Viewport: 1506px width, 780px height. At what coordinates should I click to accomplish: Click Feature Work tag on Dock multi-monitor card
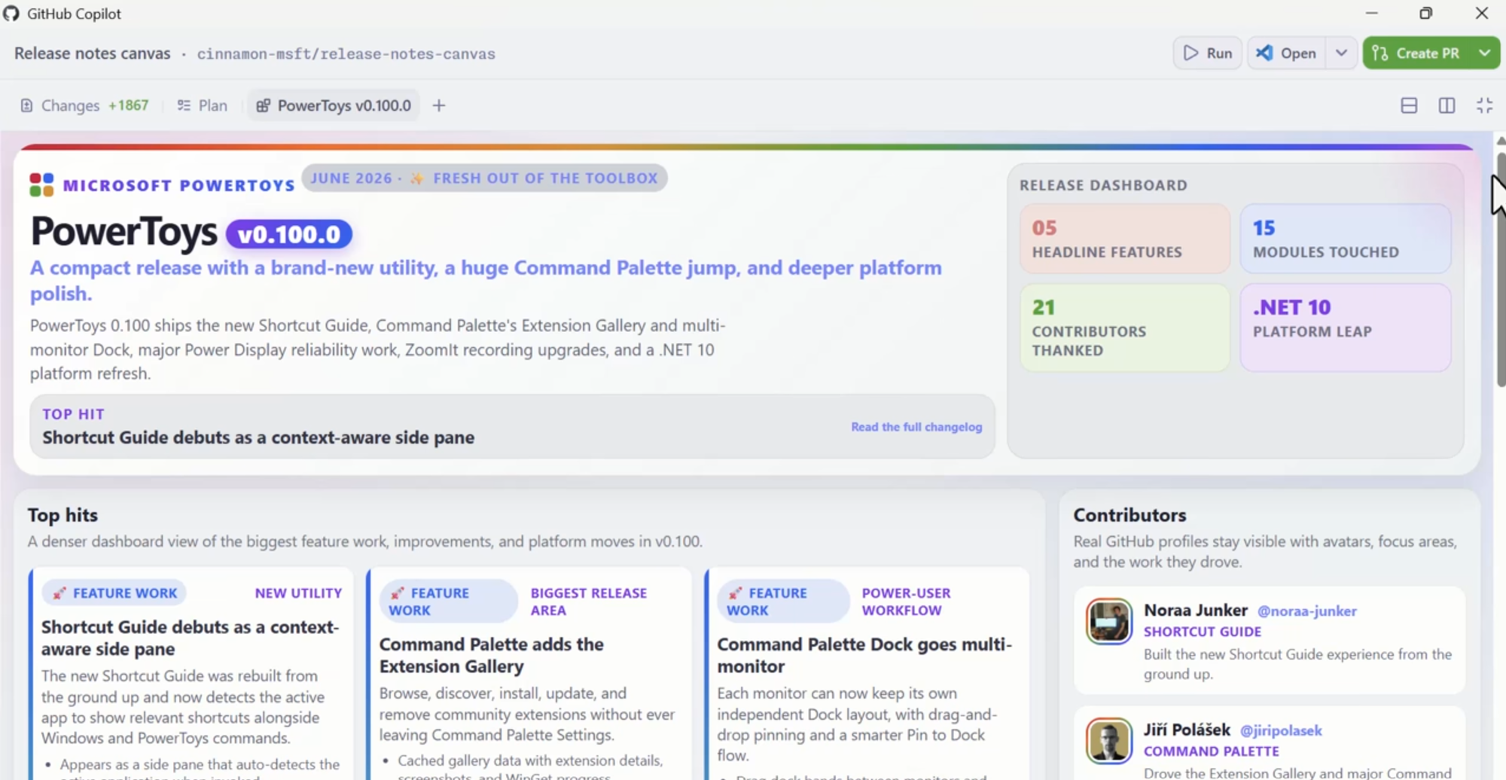click(x=783, y=602)
